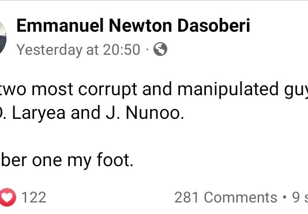Click the first name 'Emmanuel' in the header

[x=60, y=25]
